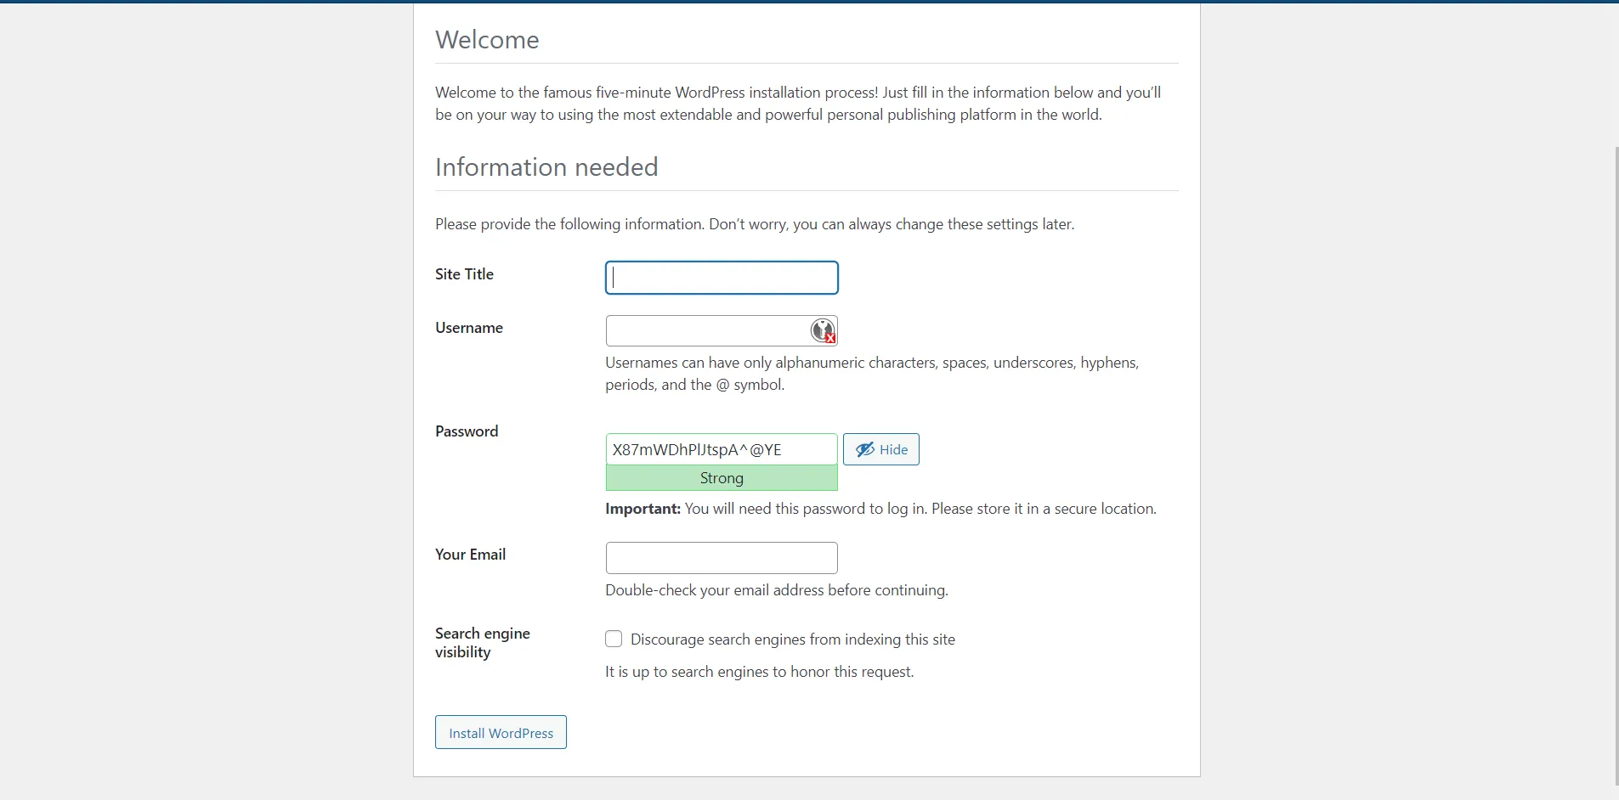
Task: Click 'Please provide the following information' sentence
Action: coord(755,224)
